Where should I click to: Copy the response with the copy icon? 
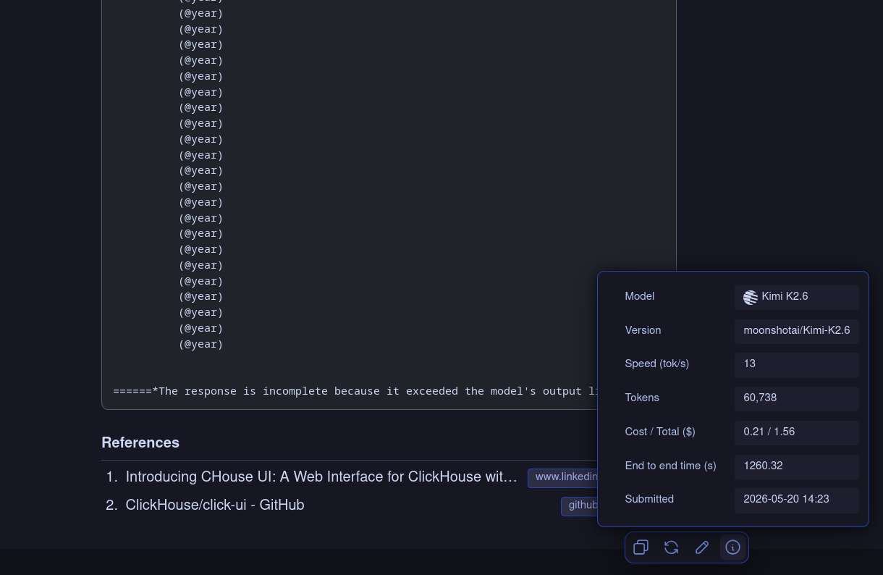[x=641, y=547]
